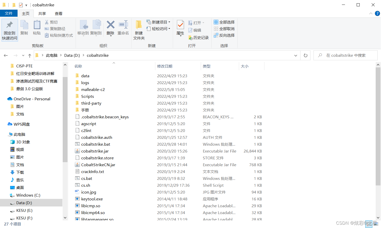Switch to the View (查看) tab

pos(59,14)
